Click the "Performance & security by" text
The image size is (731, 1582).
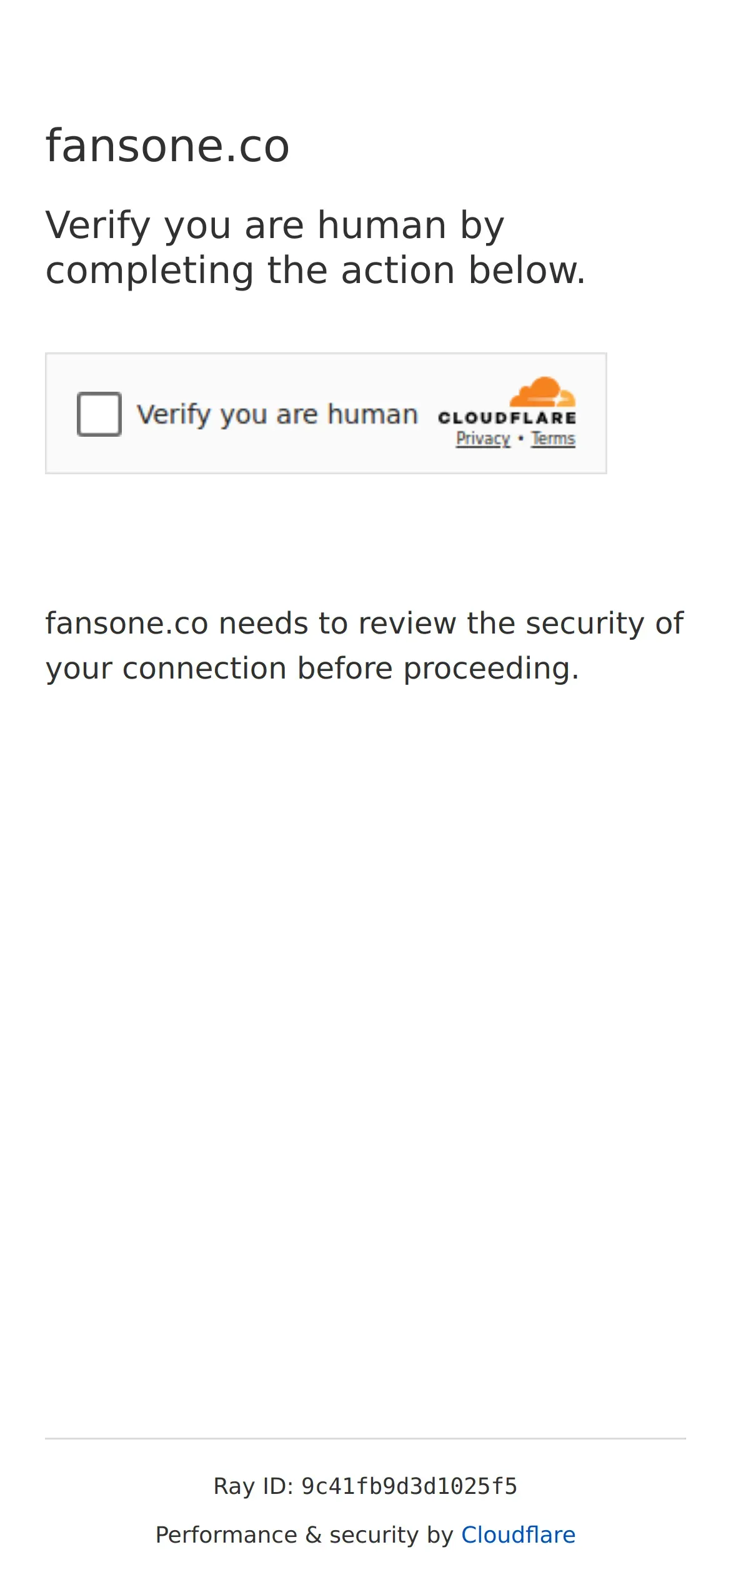[304, 1535]
